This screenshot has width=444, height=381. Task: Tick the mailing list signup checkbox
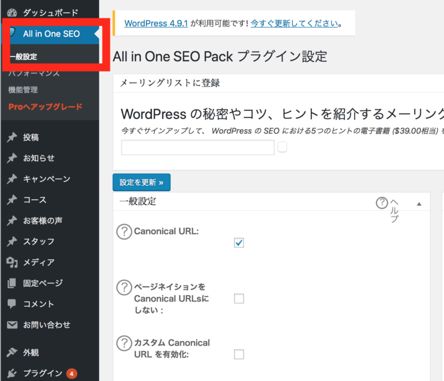tap(282, 147)
